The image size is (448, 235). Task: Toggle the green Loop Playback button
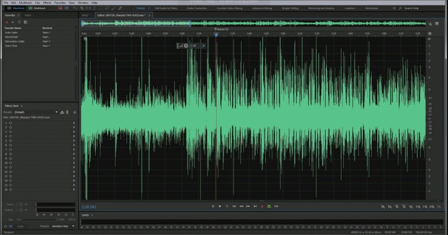tap(269, 206)
